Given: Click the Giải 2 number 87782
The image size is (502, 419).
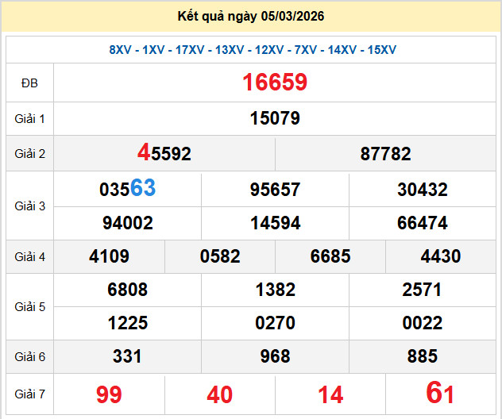Looking at the screenshot, I should pyautogui.click(x=385, y=154).
